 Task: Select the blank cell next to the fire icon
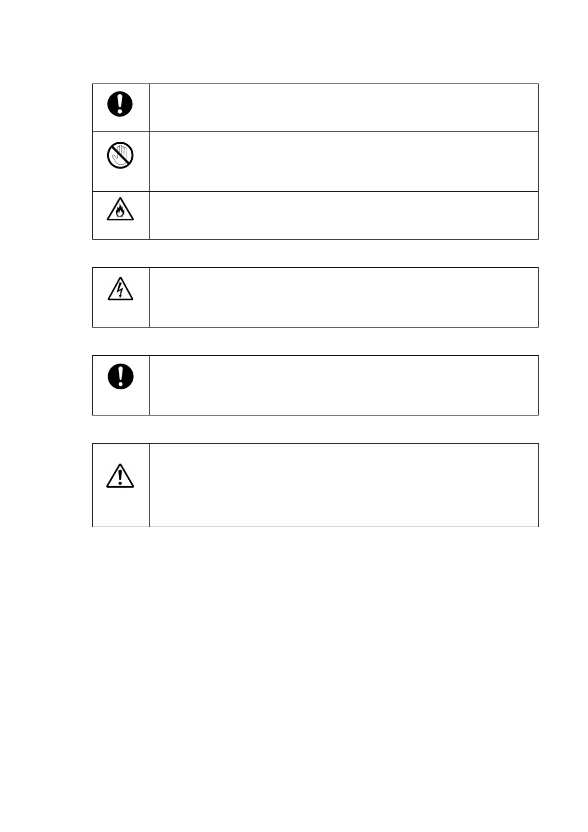(x=344, y=215)
